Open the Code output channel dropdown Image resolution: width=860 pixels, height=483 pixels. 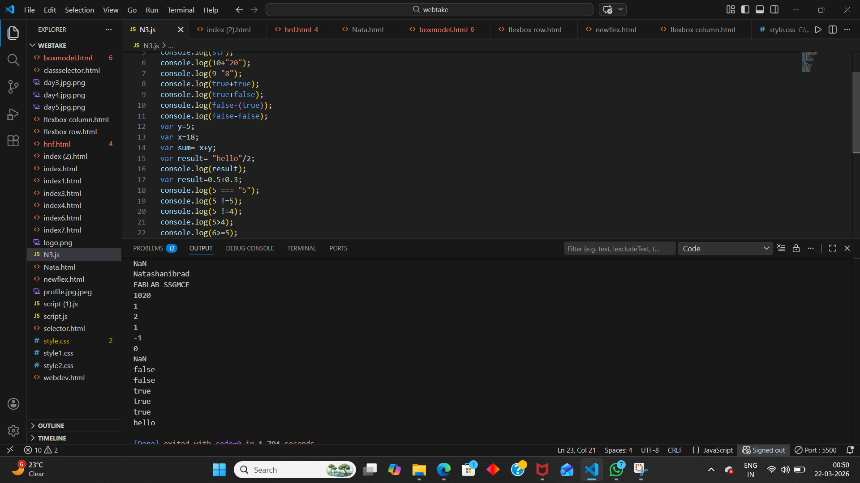click(725, 249)
